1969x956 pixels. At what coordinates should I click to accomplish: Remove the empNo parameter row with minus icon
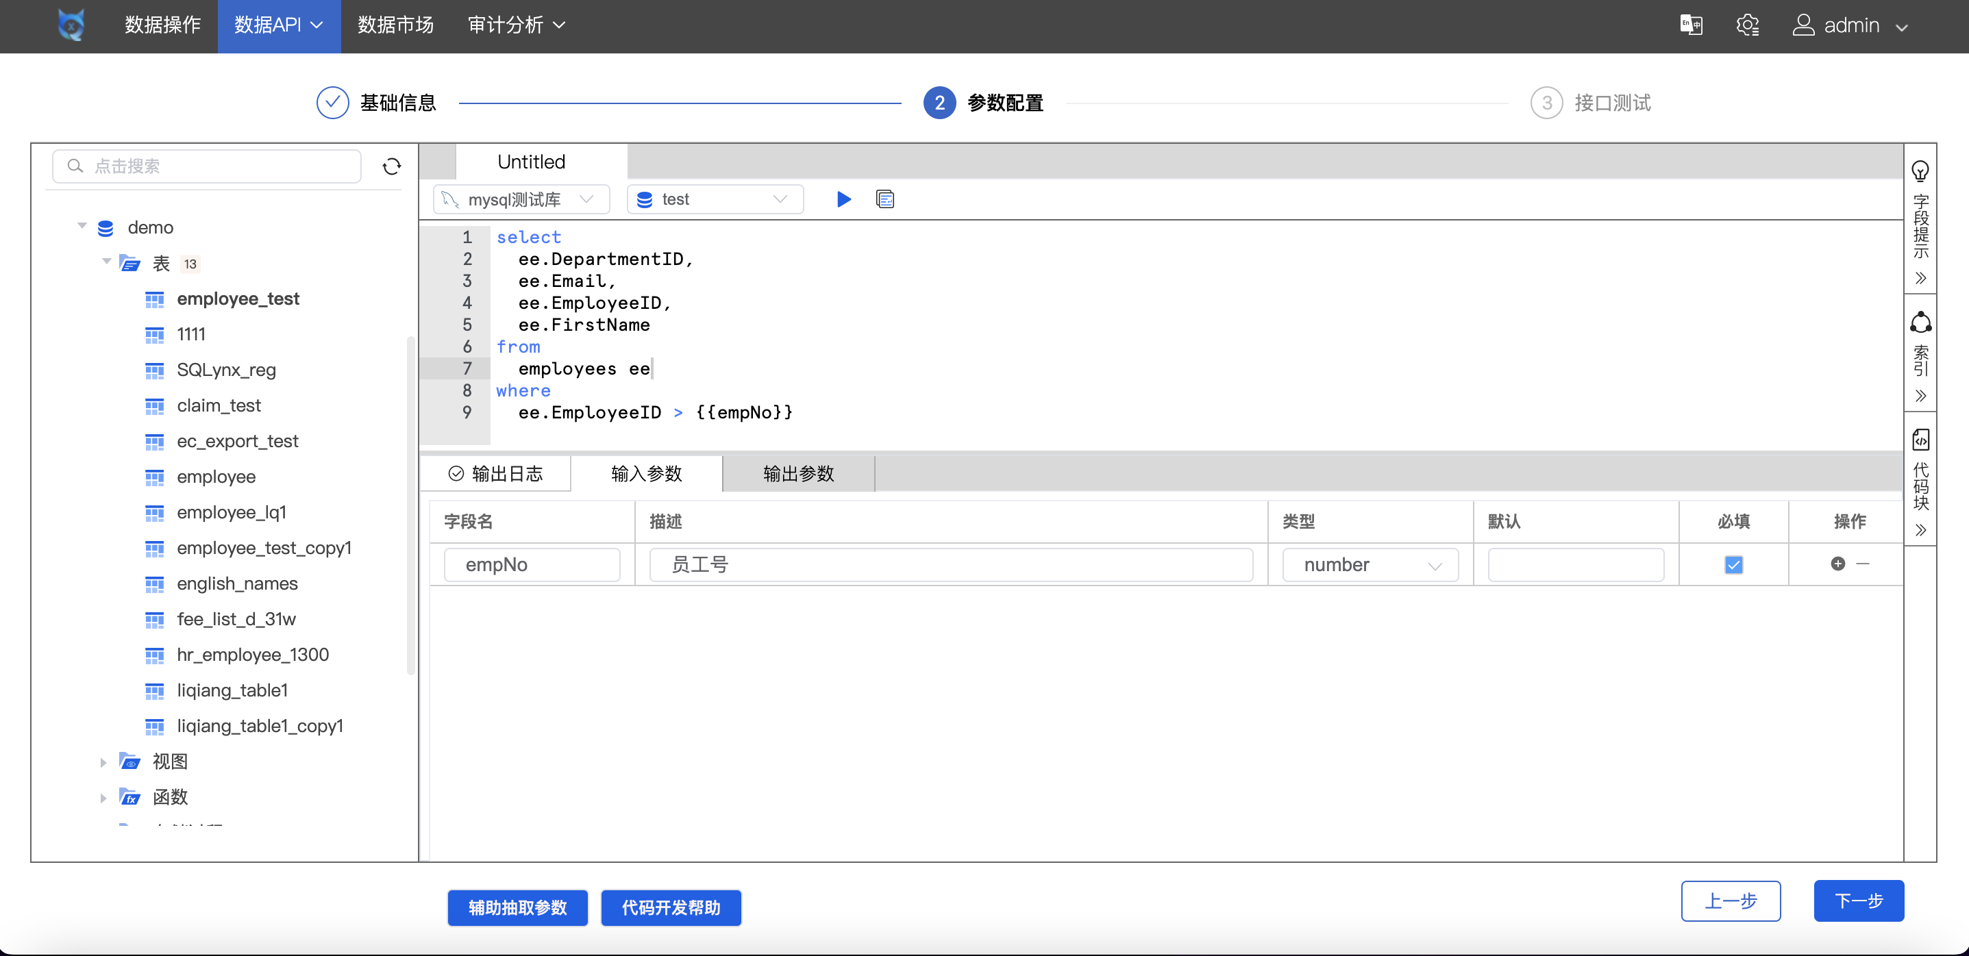[1863, 565]
